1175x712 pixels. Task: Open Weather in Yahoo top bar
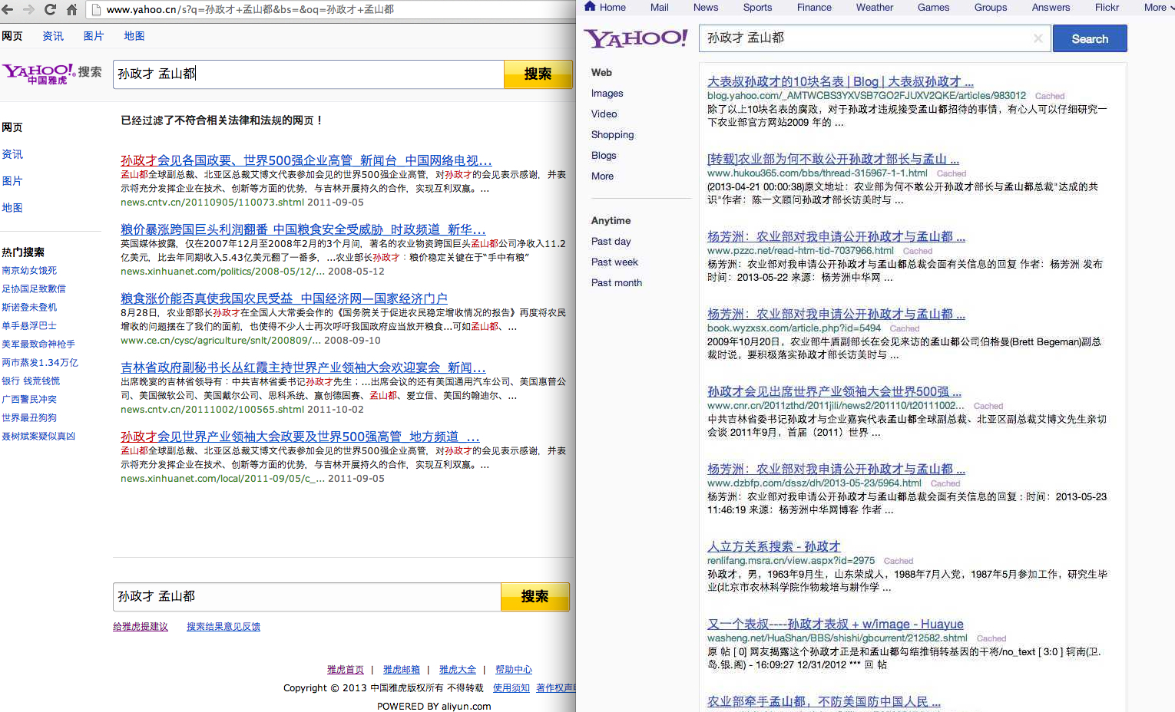[875, 7]
